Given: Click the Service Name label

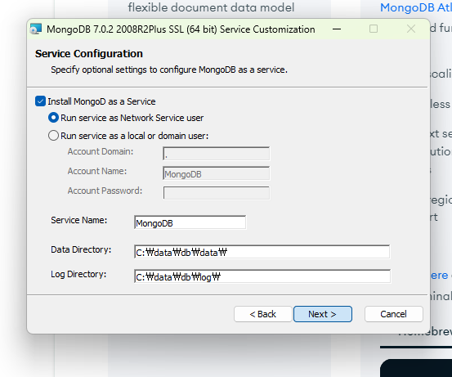Looking at the screenshot, I should tap(79, 220).
